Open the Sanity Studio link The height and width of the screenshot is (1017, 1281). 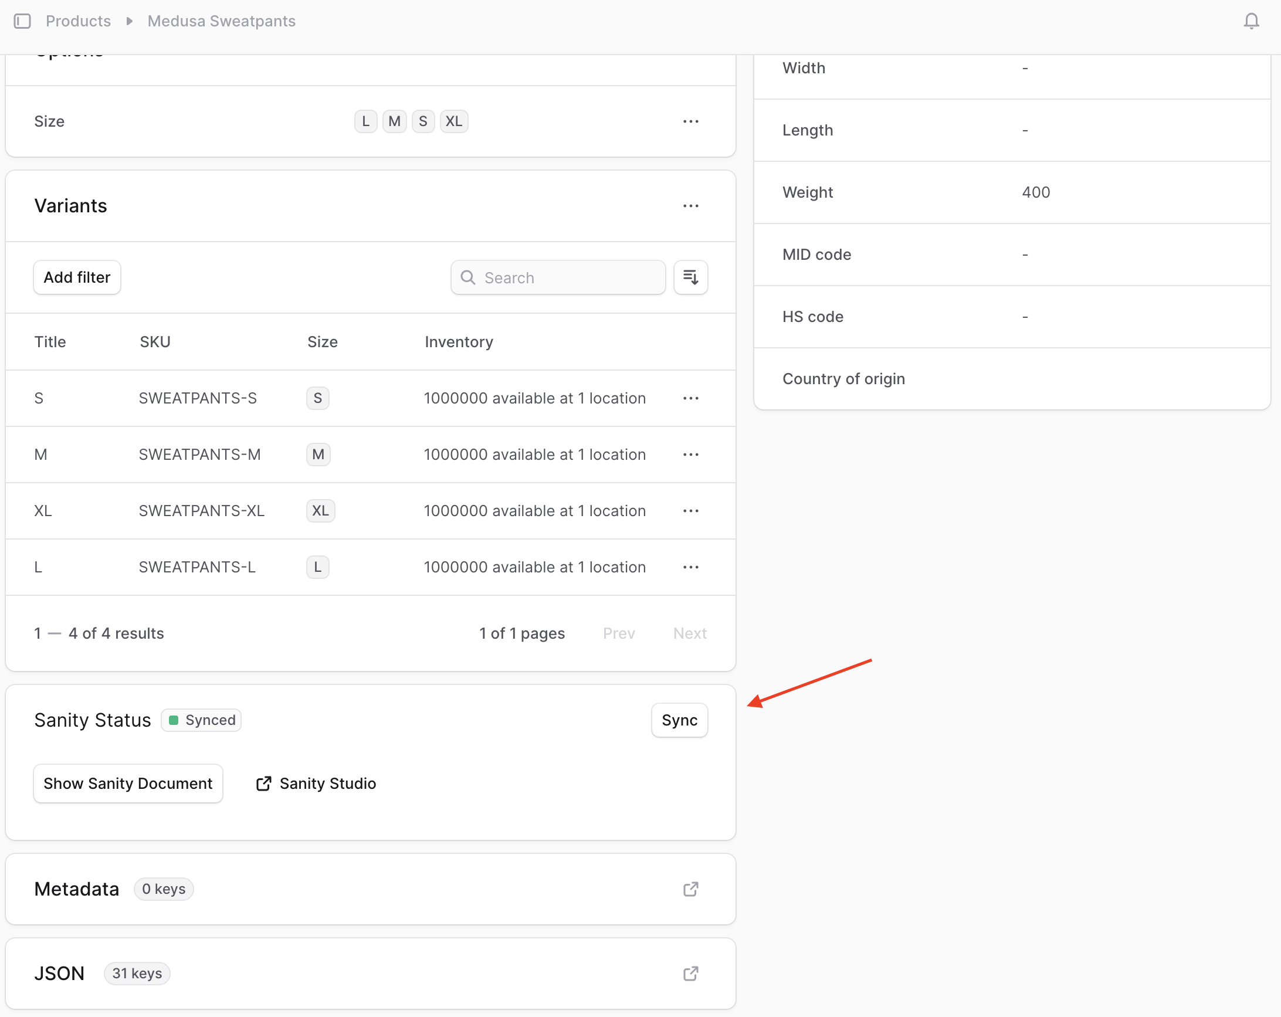(327, 784)
